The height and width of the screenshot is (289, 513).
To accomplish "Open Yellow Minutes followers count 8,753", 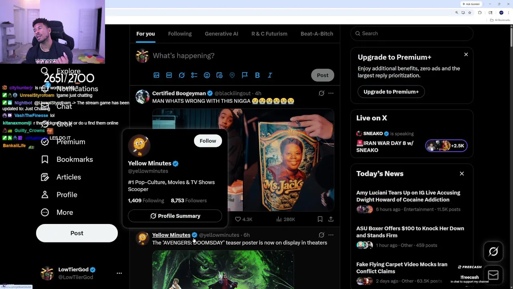I will click(189, 201).
